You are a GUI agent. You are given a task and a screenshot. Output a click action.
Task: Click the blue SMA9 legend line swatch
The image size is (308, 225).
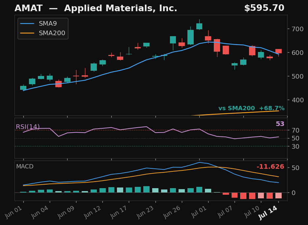coord(27,24)
